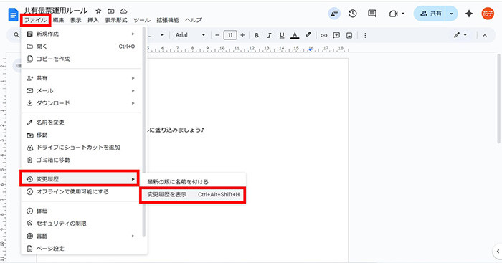502x263 pixels.
Task: Select コピーを作成
Action: (x=81, y=59)
